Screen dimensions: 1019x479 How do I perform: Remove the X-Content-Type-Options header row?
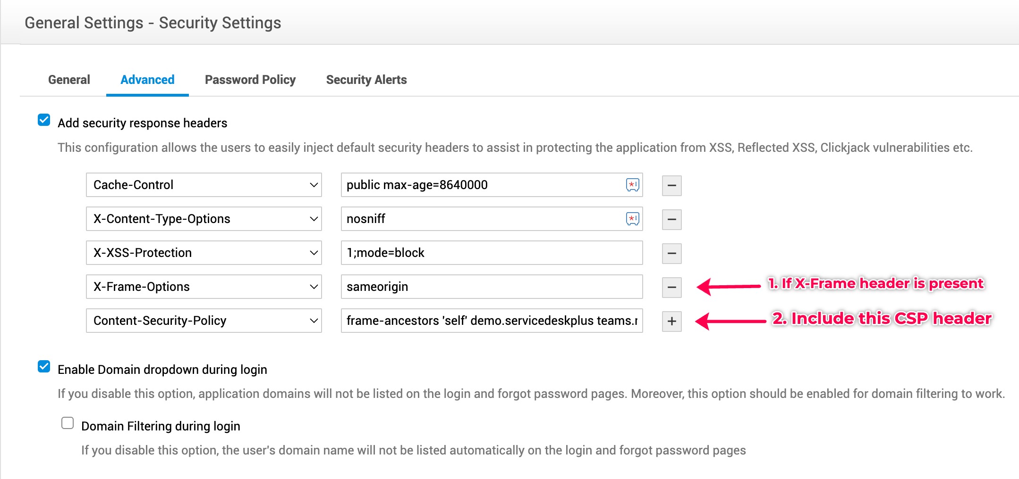(671, 219)
